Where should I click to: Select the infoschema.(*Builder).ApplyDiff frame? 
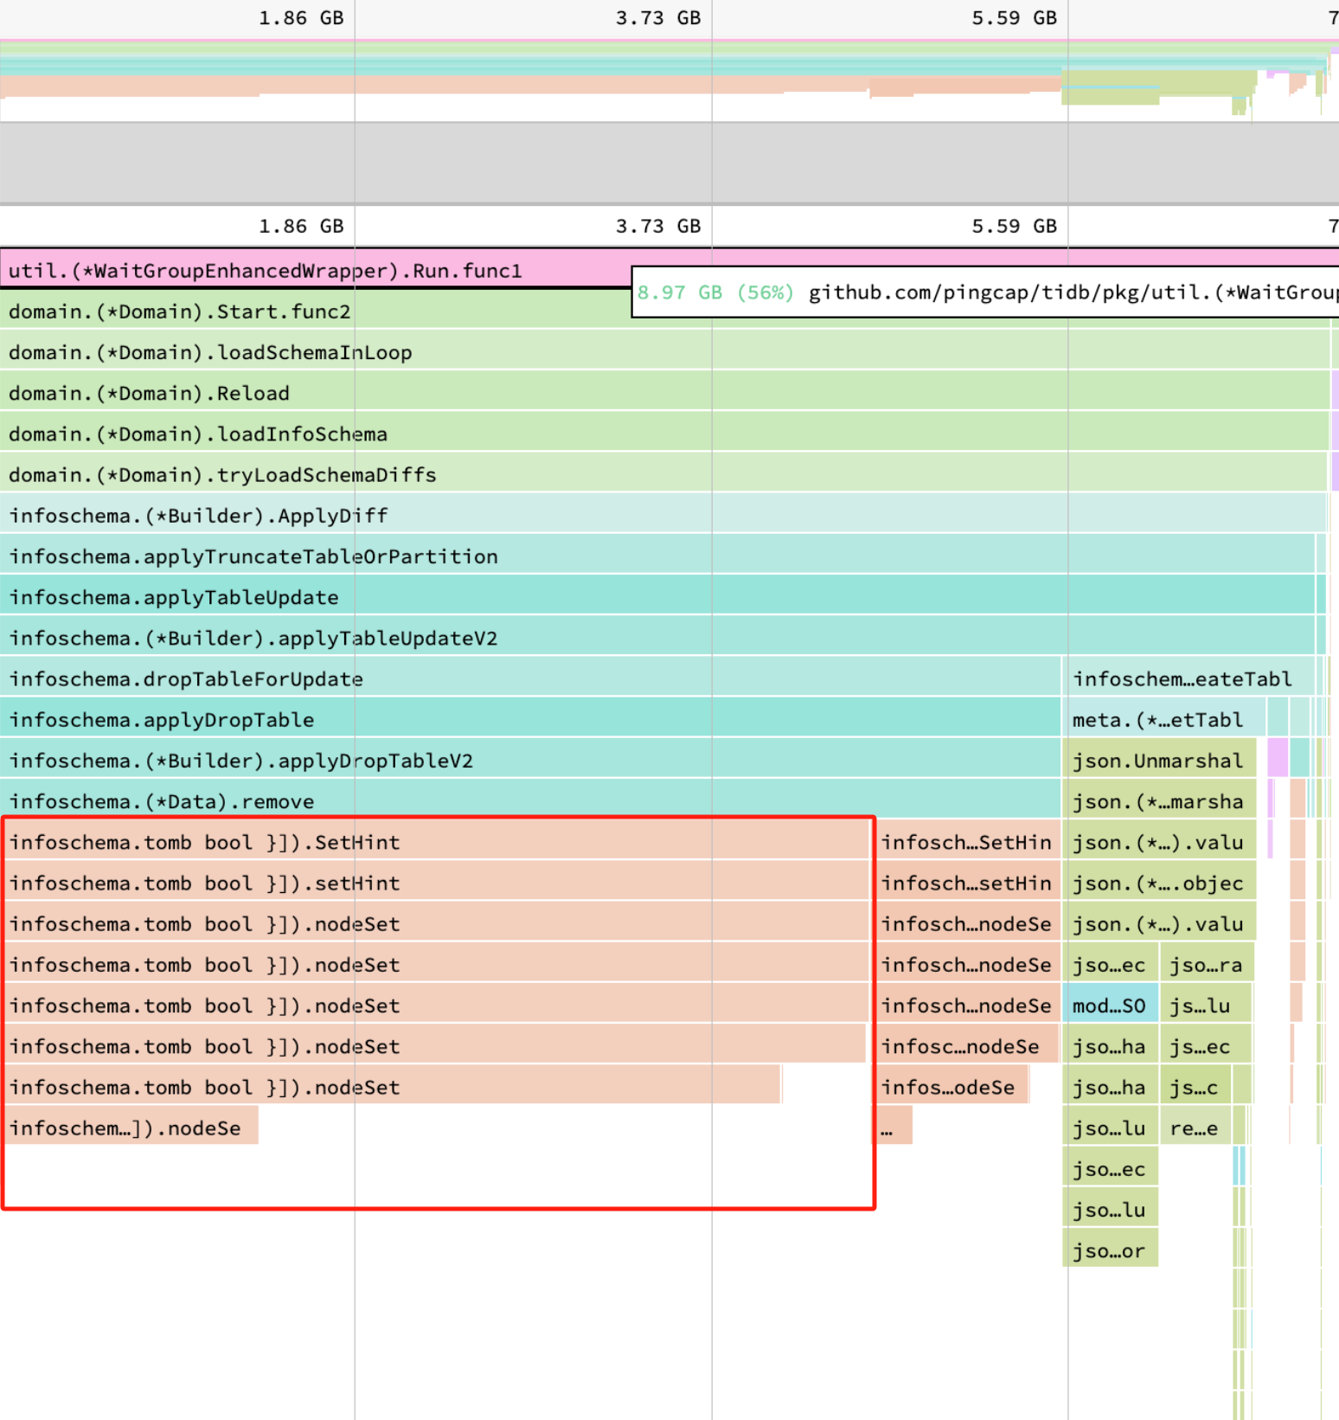198,516
